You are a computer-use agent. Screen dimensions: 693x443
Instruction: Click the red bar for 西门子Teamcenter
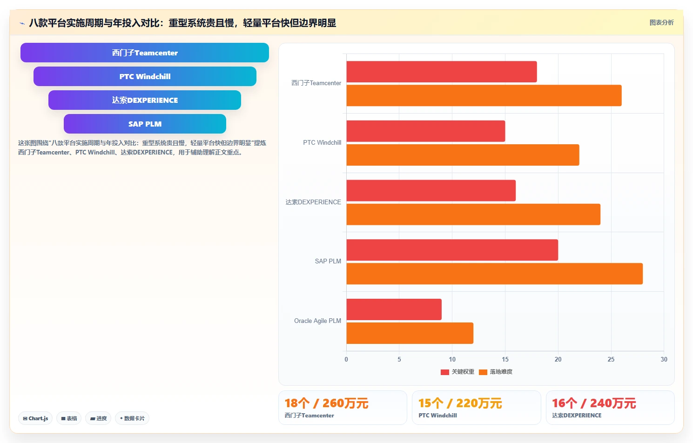[x=442, y=72]
